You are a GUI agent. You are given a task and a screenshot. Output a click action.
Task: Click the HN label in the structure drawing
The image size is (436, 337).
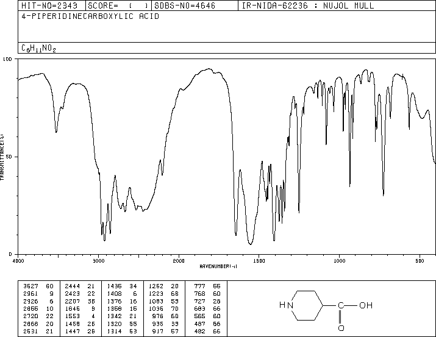tap(286, 305)
